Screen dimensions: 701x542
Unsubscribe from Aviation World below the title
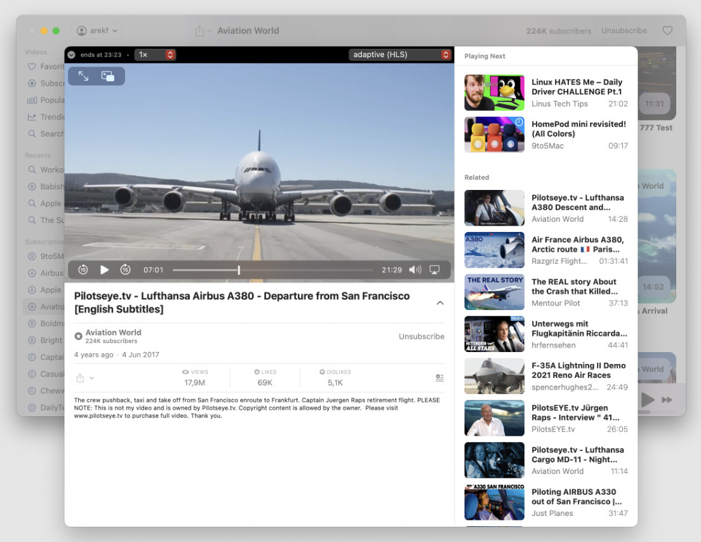(422, 336)
